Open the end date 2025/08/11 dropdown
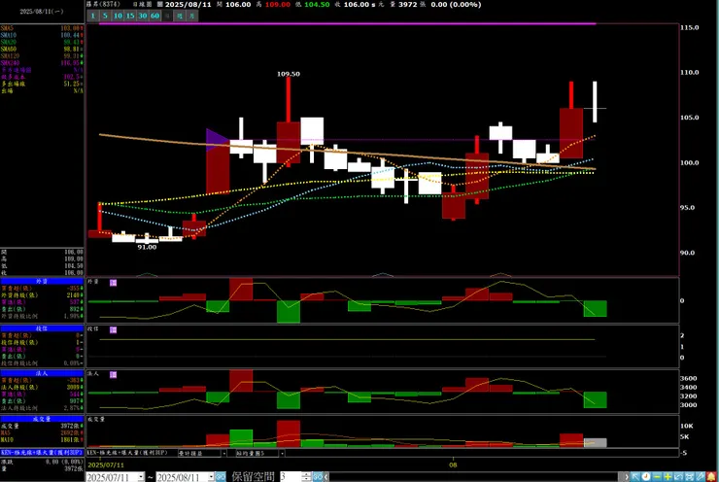The image size is (719, 482). (212, 477)
